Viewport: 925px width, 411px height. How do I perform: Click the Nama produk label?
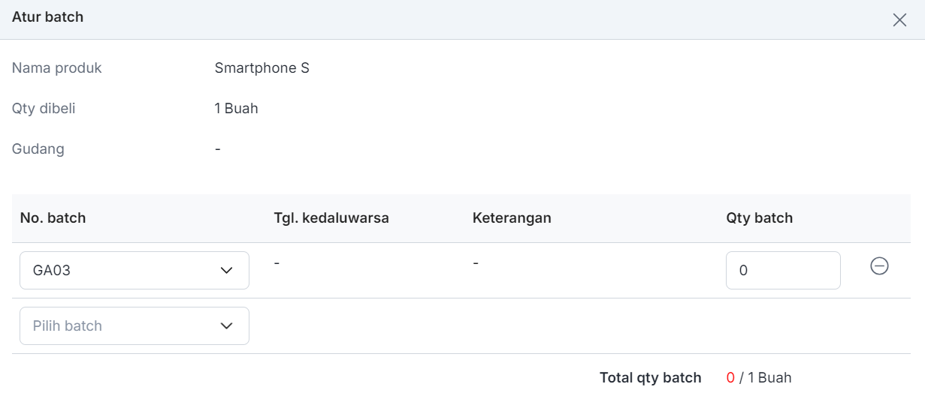[x=57, y=68]
